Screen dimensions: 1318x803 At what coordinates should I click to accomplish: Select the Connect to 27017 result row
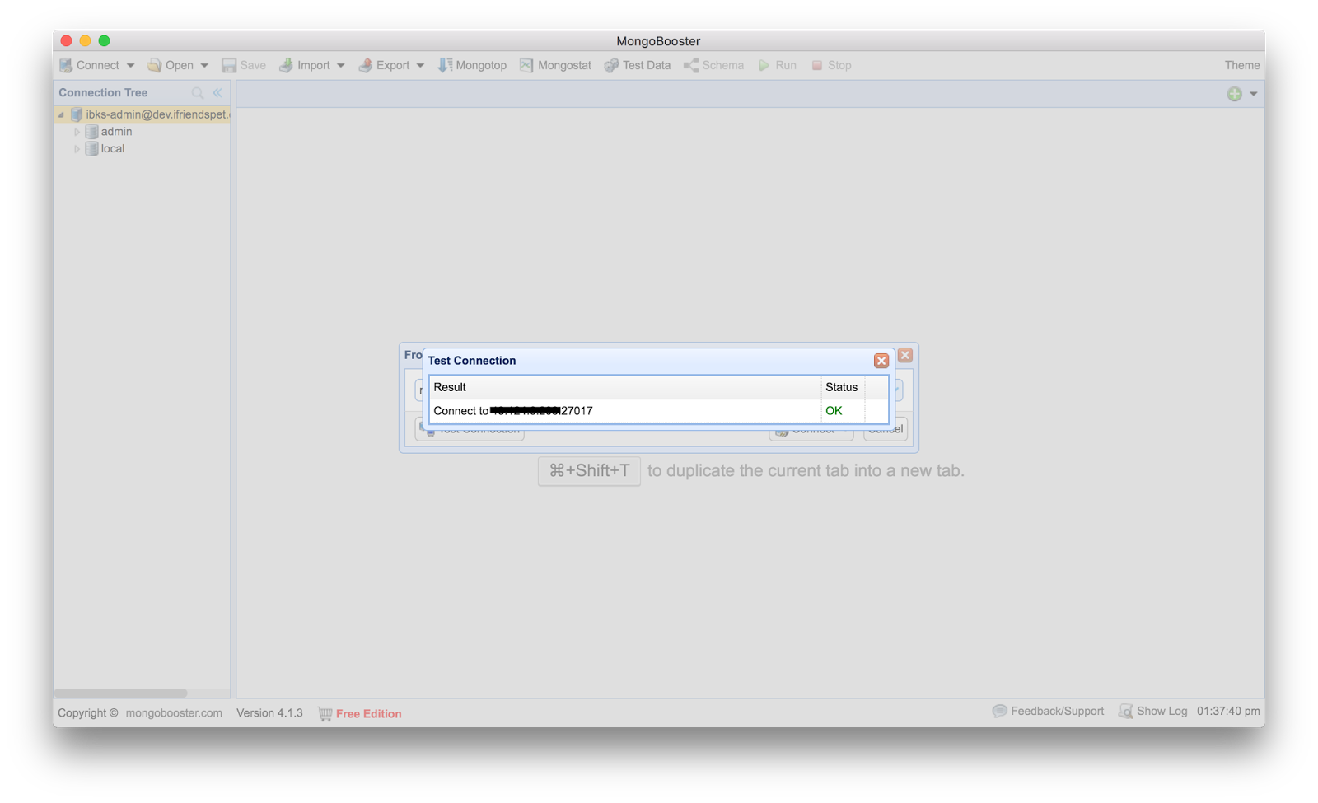pos(659,411)
